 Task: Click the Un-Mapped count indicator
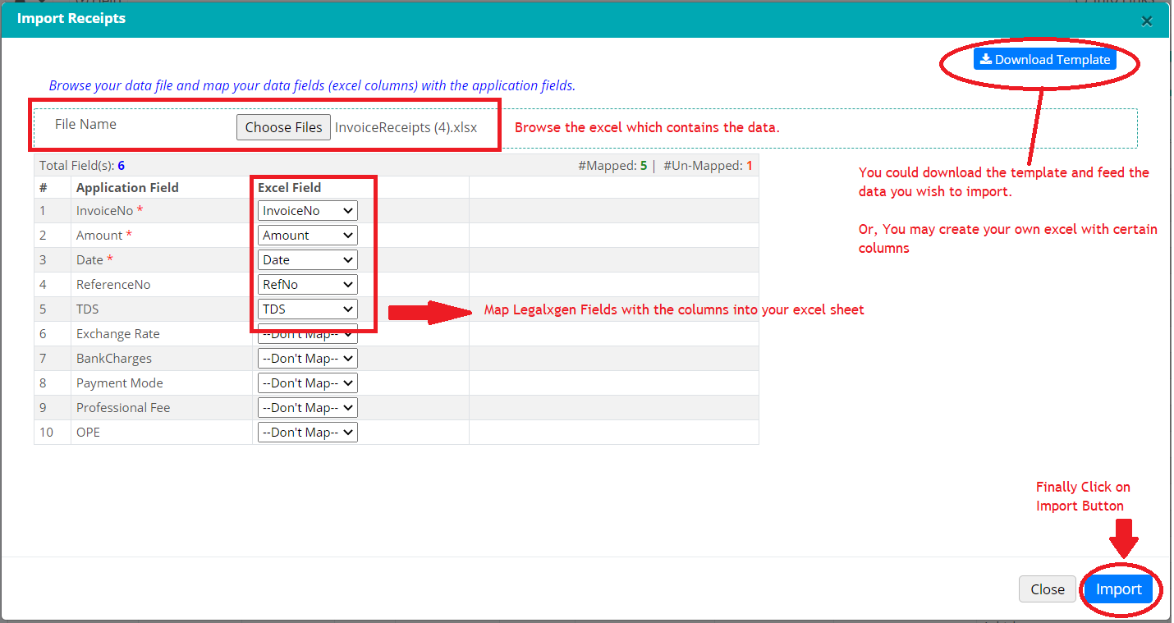tap(708, 165)
